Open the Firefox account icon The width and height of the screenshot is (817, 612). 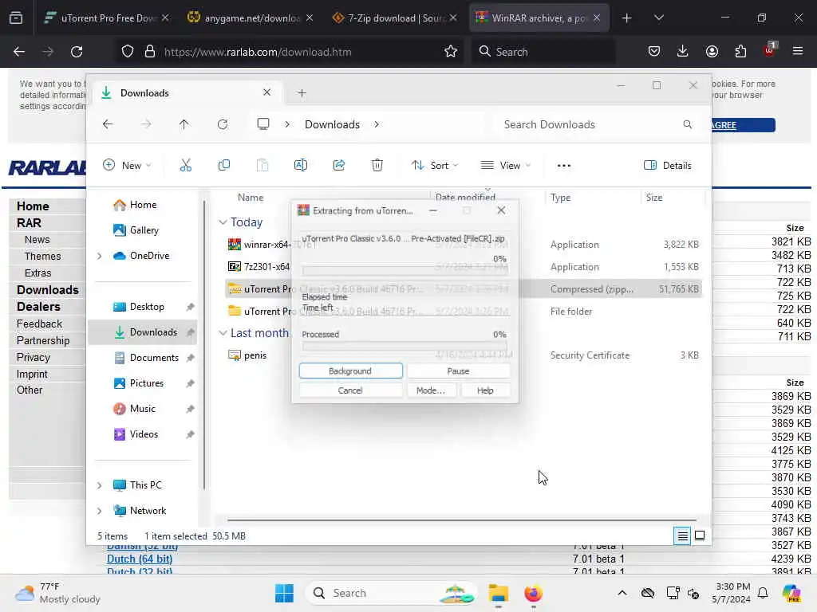[x=712, y=51]
